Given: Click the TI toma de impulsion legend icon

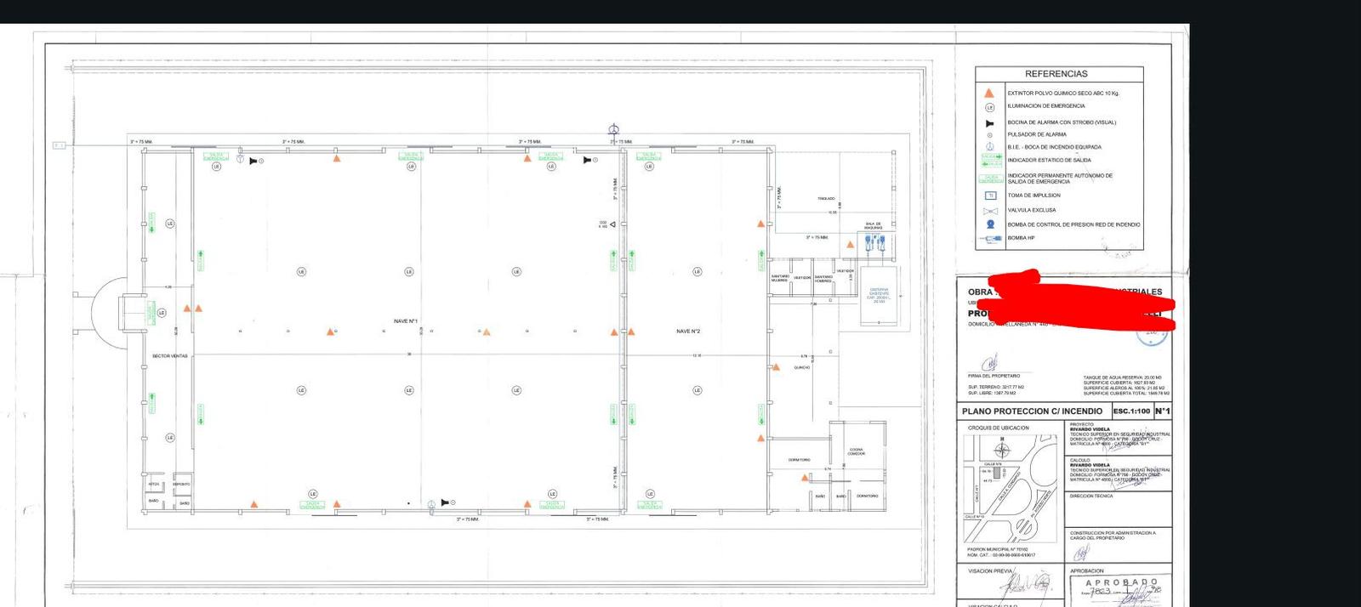Looking at the screenshot, I should (990, 196).
